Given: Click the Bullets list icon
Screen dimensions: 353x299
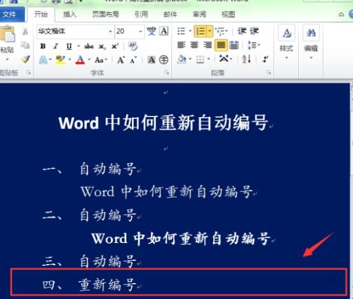Looking at the screenshot, I should point(182,31).
